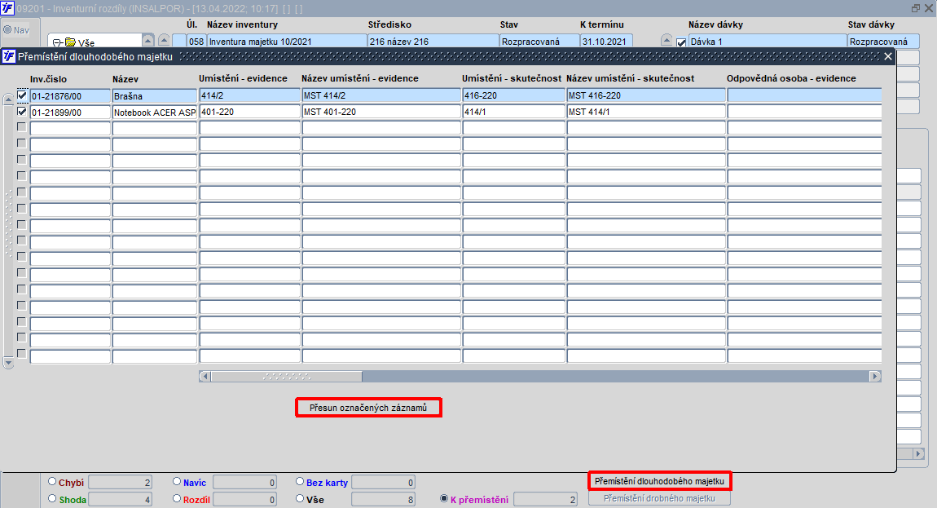Viewport: 937px width, 508px height.
Task: Click Umístění evidence cell 401-220
Action: (249, 111)
